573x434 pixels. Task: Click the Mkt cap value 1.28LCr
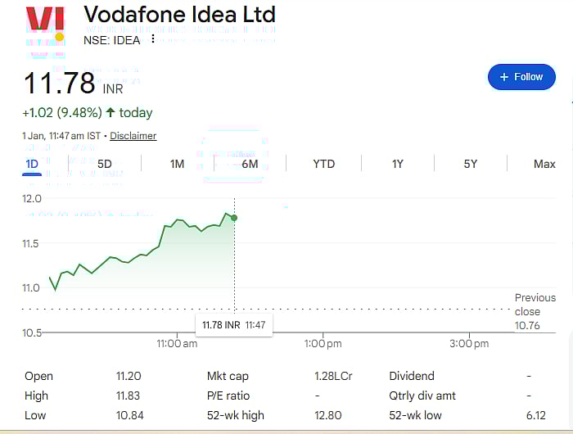[x=333, y=376]
